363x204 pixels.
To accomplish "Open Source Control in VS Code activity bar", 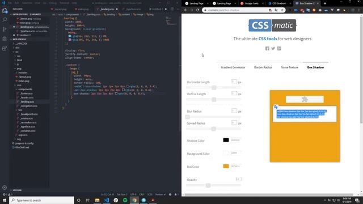I will 5,29.
